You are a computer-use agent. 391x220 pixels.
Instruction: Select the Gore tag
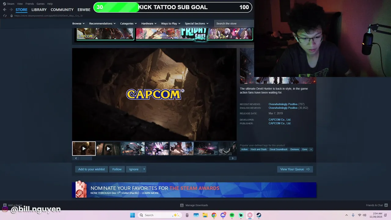305,149
